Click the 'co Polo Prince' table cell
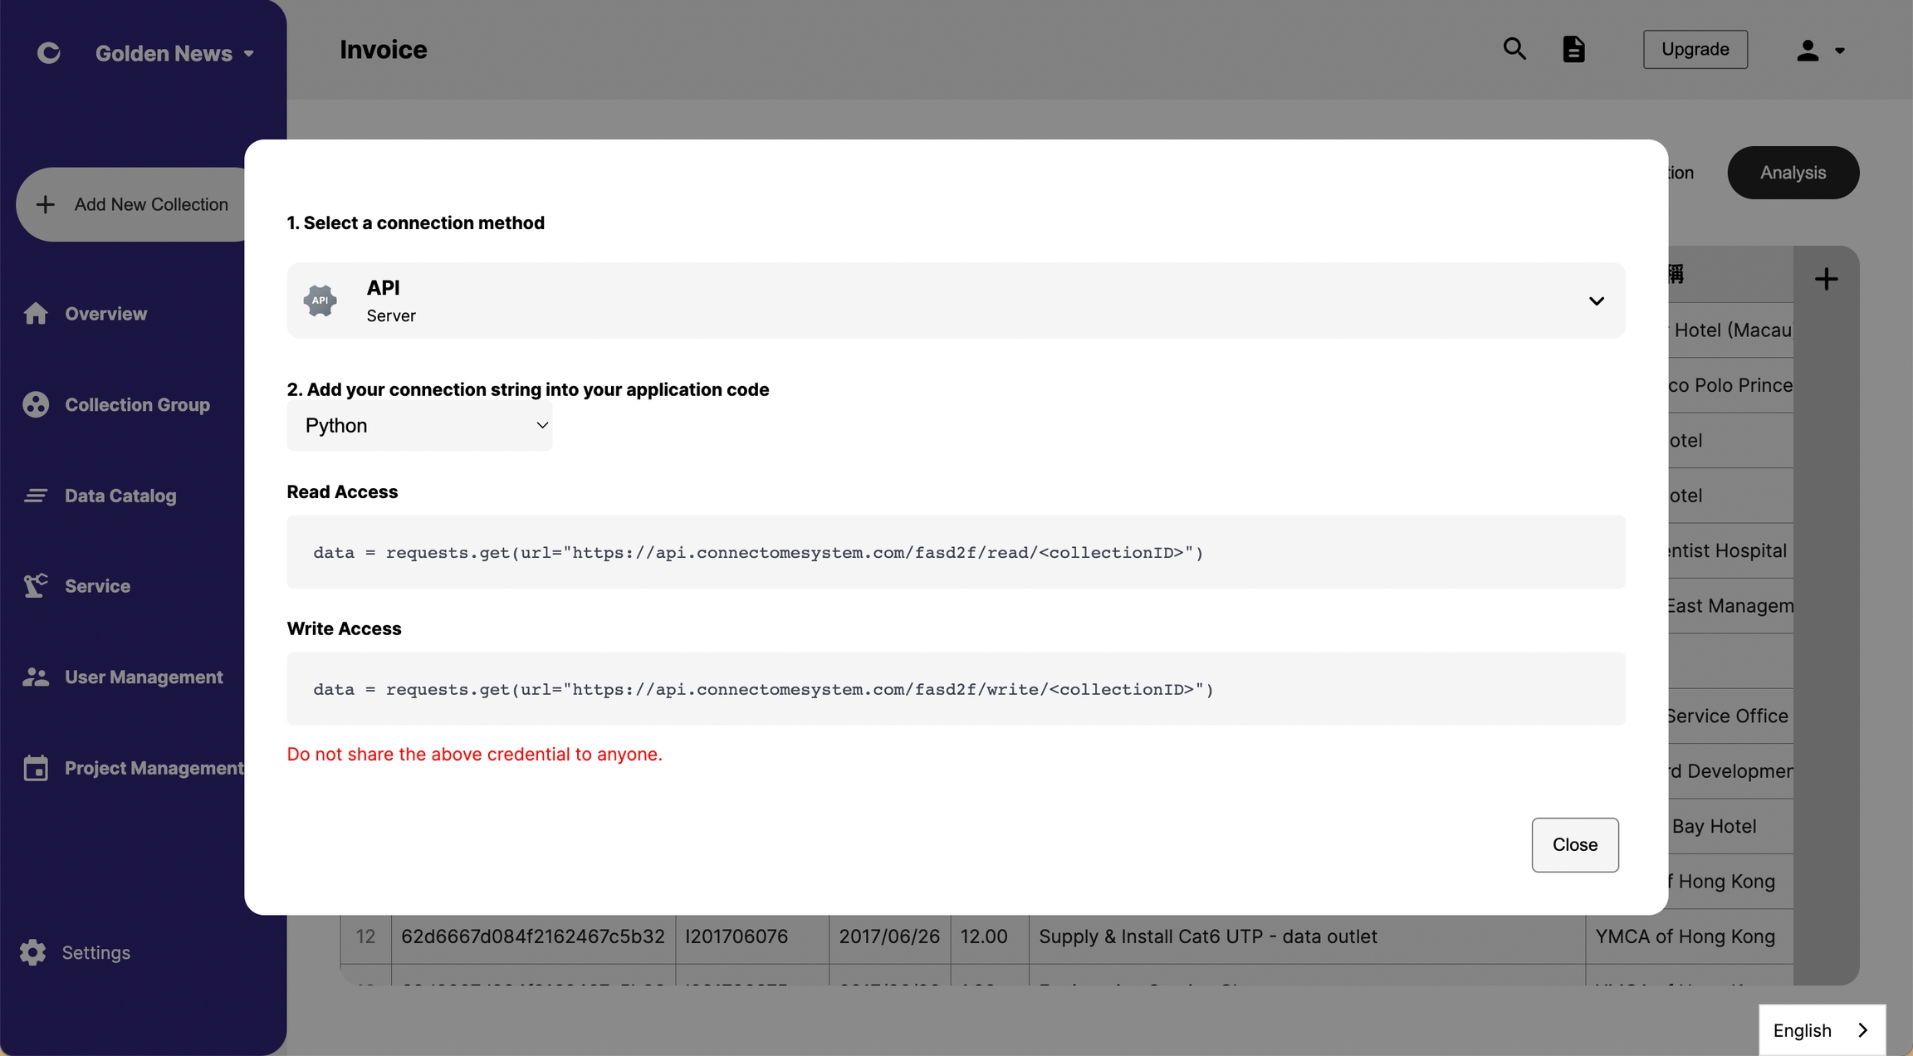This screenshot has width=1913, height=1056. (x=1730, y=385)
